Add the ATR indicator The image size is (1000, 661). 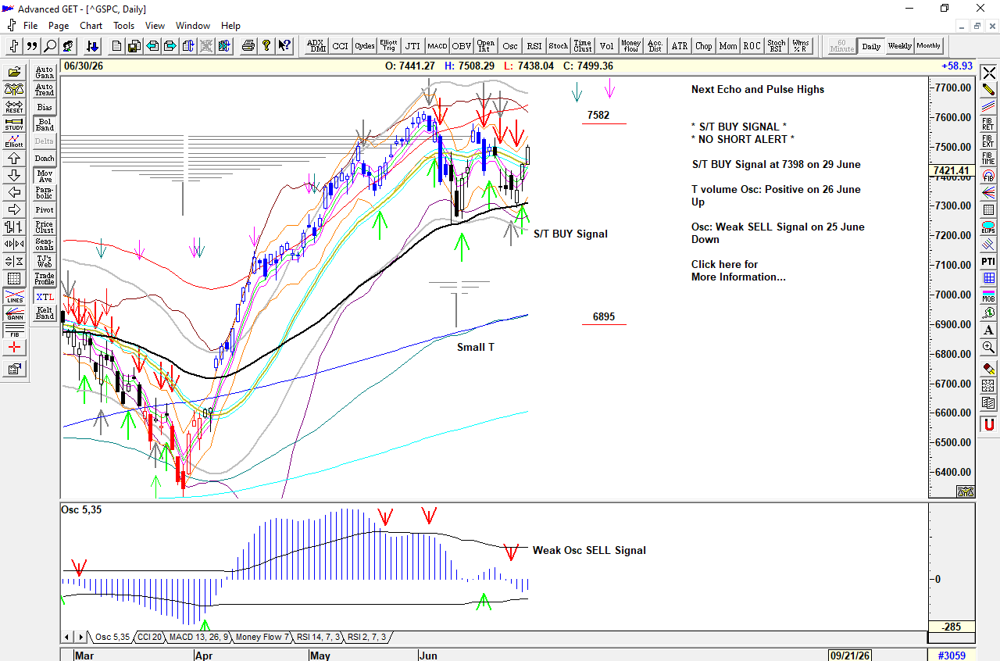[680, 46]
